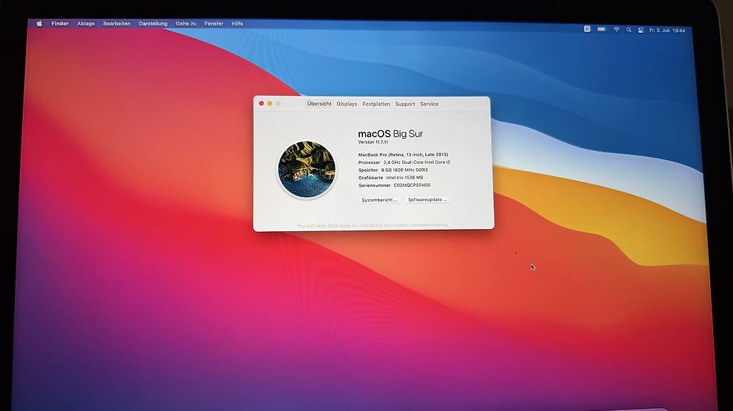
Task: Switch to the Service tab
Action: 429,104
